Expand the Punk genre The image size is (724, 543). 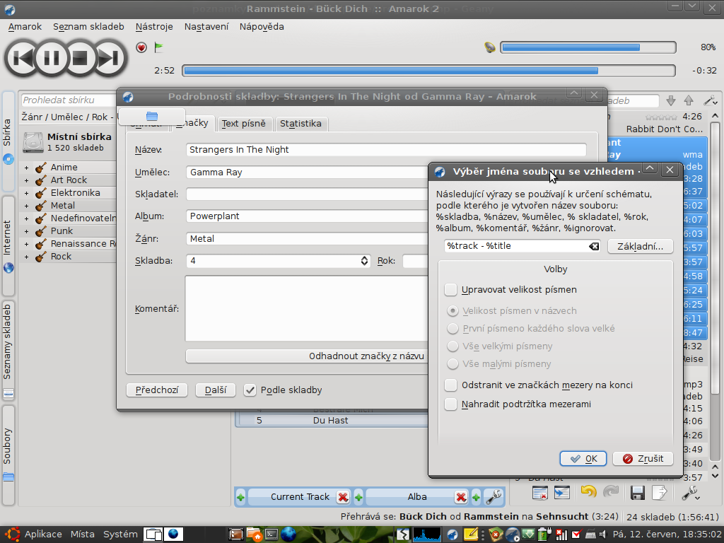(26, 231)
